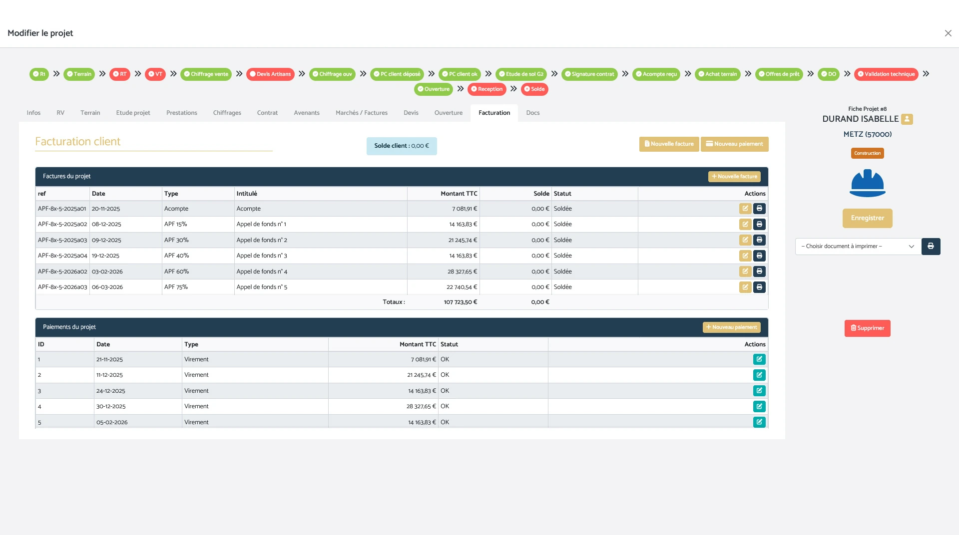This screenshot has width=959, height=535.
Task: Toggle the Devis Artisans workflow step
Action: coord(270,74)
